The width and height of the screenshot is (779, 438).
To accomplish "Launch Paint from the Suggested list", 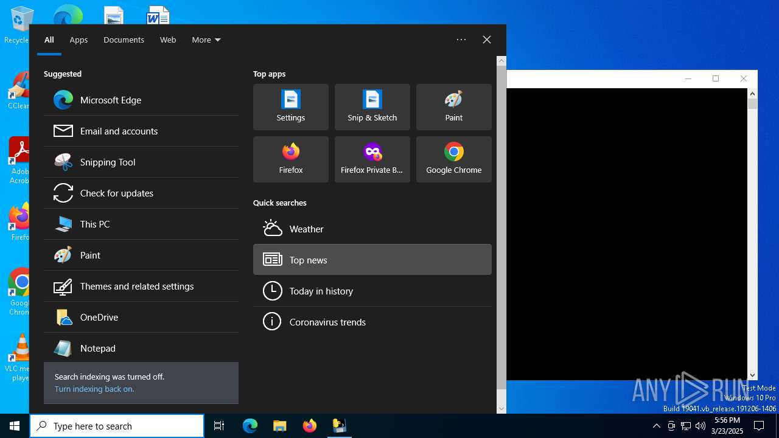I will pyautogui.click(x=141, y=255).
